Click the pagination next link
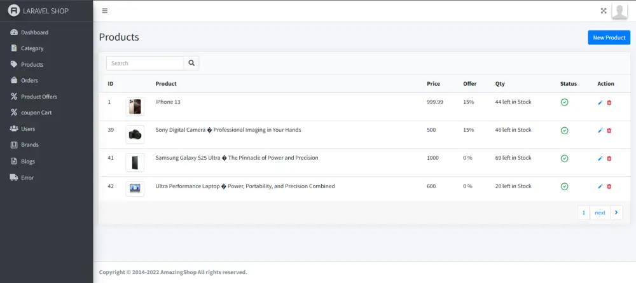 [x=600, y=212]
